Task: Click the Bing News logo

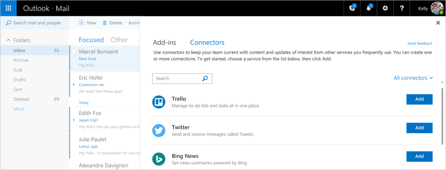Action: (x=159, y=159)
